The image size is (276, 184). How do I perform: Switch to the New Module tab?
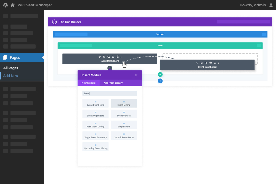coord(89,83)
